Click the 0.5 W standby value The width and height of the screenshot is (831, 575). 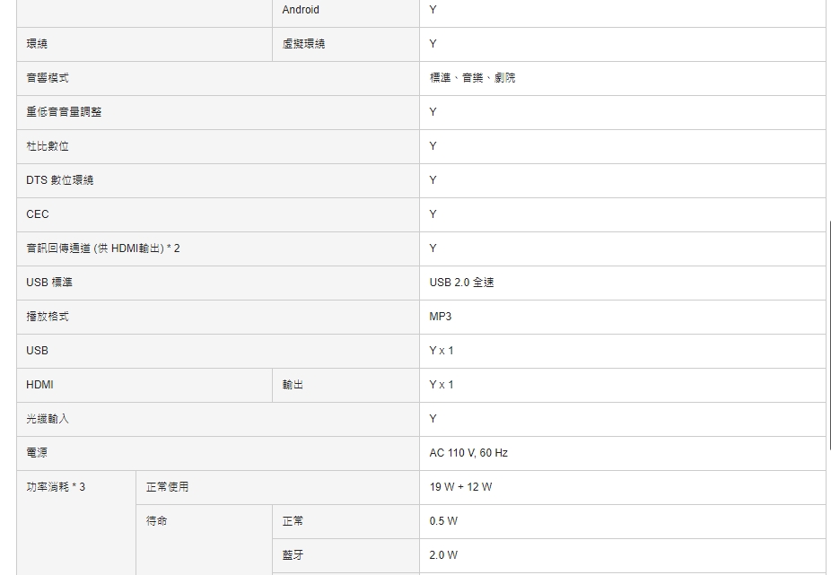443,521
